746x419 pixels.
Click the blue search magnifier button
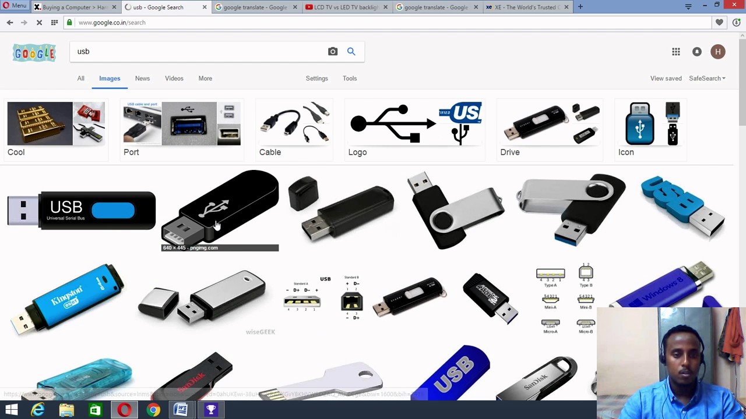coord(351,51)
